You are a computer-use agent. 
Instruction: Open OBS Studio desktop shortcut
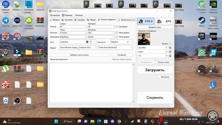17,102
